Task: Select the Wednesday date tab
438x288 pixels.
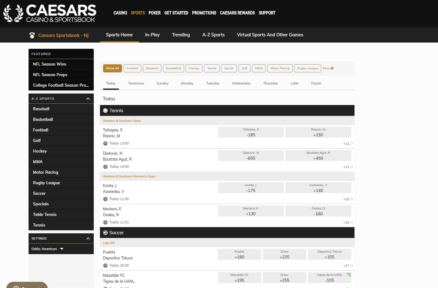Action: (x=241, y=83)
